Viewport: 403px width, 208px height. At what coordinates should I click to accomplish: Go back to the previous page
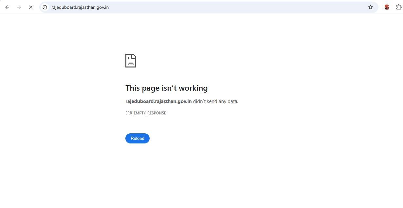click(7, 7)
